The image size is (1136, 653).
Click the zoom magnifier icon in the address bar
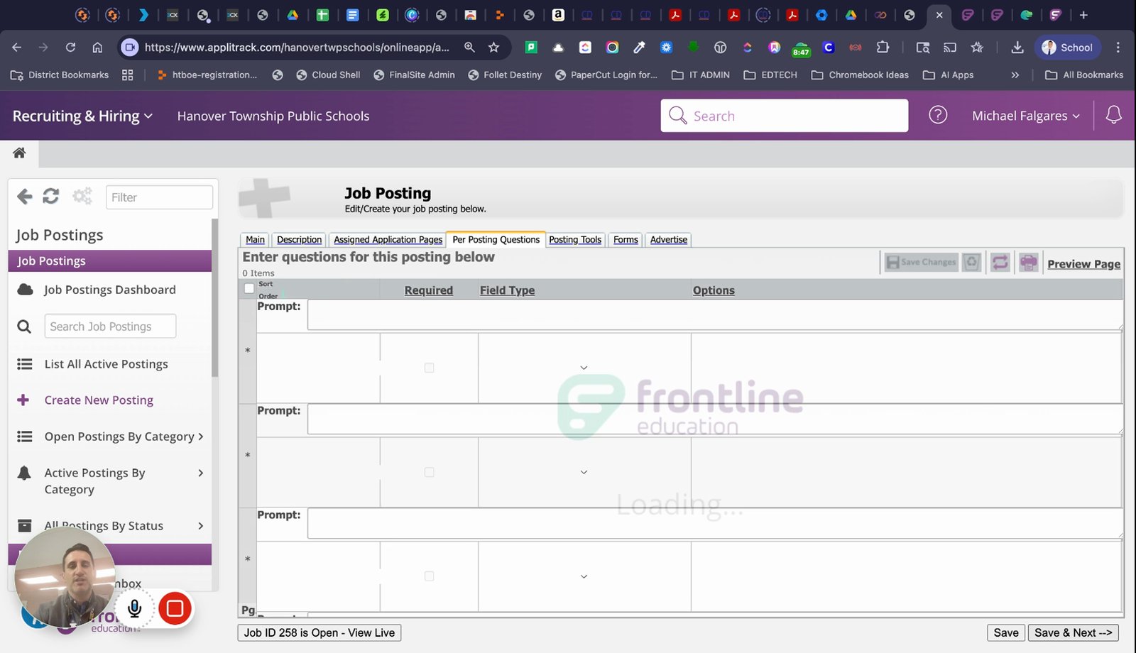click(469, 48)
